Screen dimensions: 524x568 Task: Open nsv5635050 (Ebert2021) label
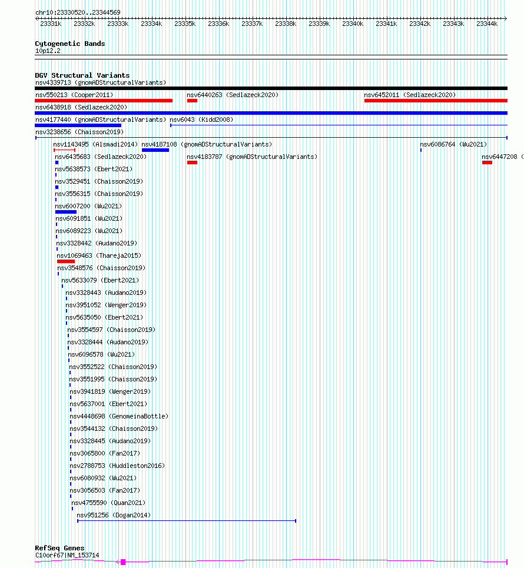(104, 317)
